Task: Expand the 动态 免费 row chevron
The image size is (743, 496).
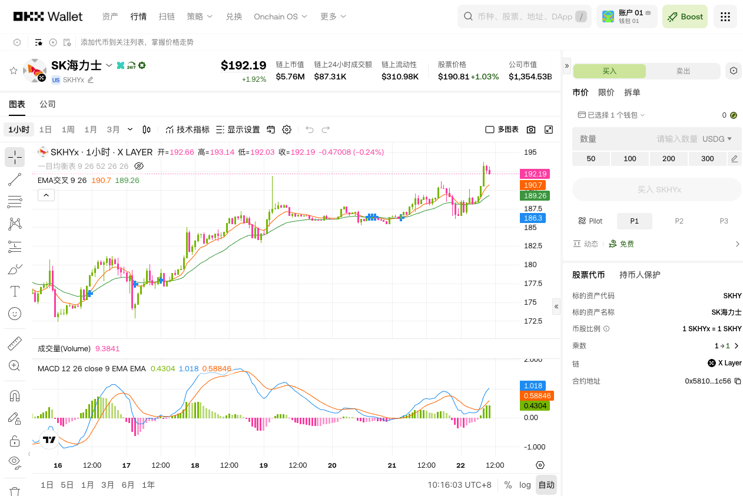Action: point(738,244)
